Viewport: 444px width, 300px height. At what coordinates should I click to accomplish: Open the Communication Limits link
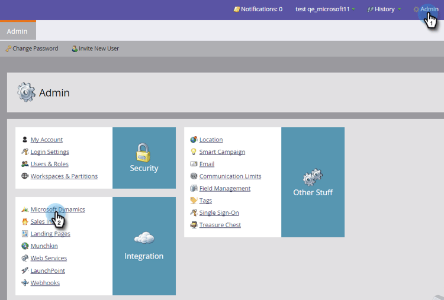(x=230, y=176)
